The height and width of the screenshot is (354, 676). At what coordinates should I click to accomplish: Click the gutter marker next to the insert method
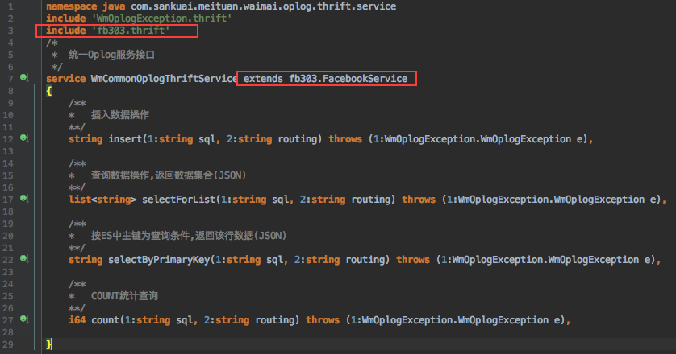[23, 138]
